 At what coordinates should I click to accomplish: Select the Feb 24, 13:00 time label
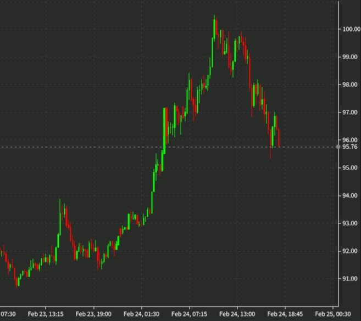pyautogui.click(x=237, y=314)
